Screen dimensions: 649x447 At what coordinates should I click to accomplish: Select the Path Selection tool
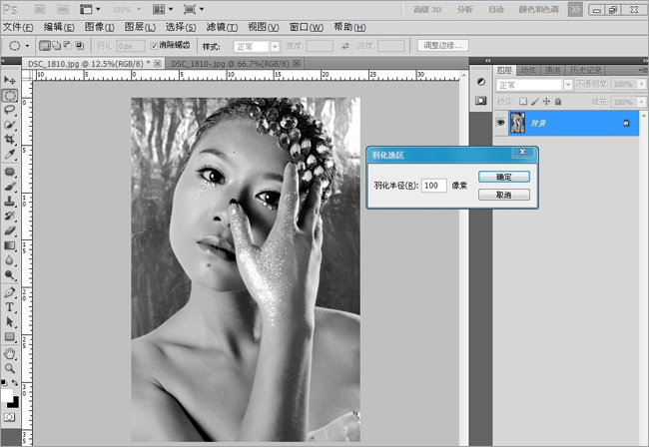[x=10, y=322]
